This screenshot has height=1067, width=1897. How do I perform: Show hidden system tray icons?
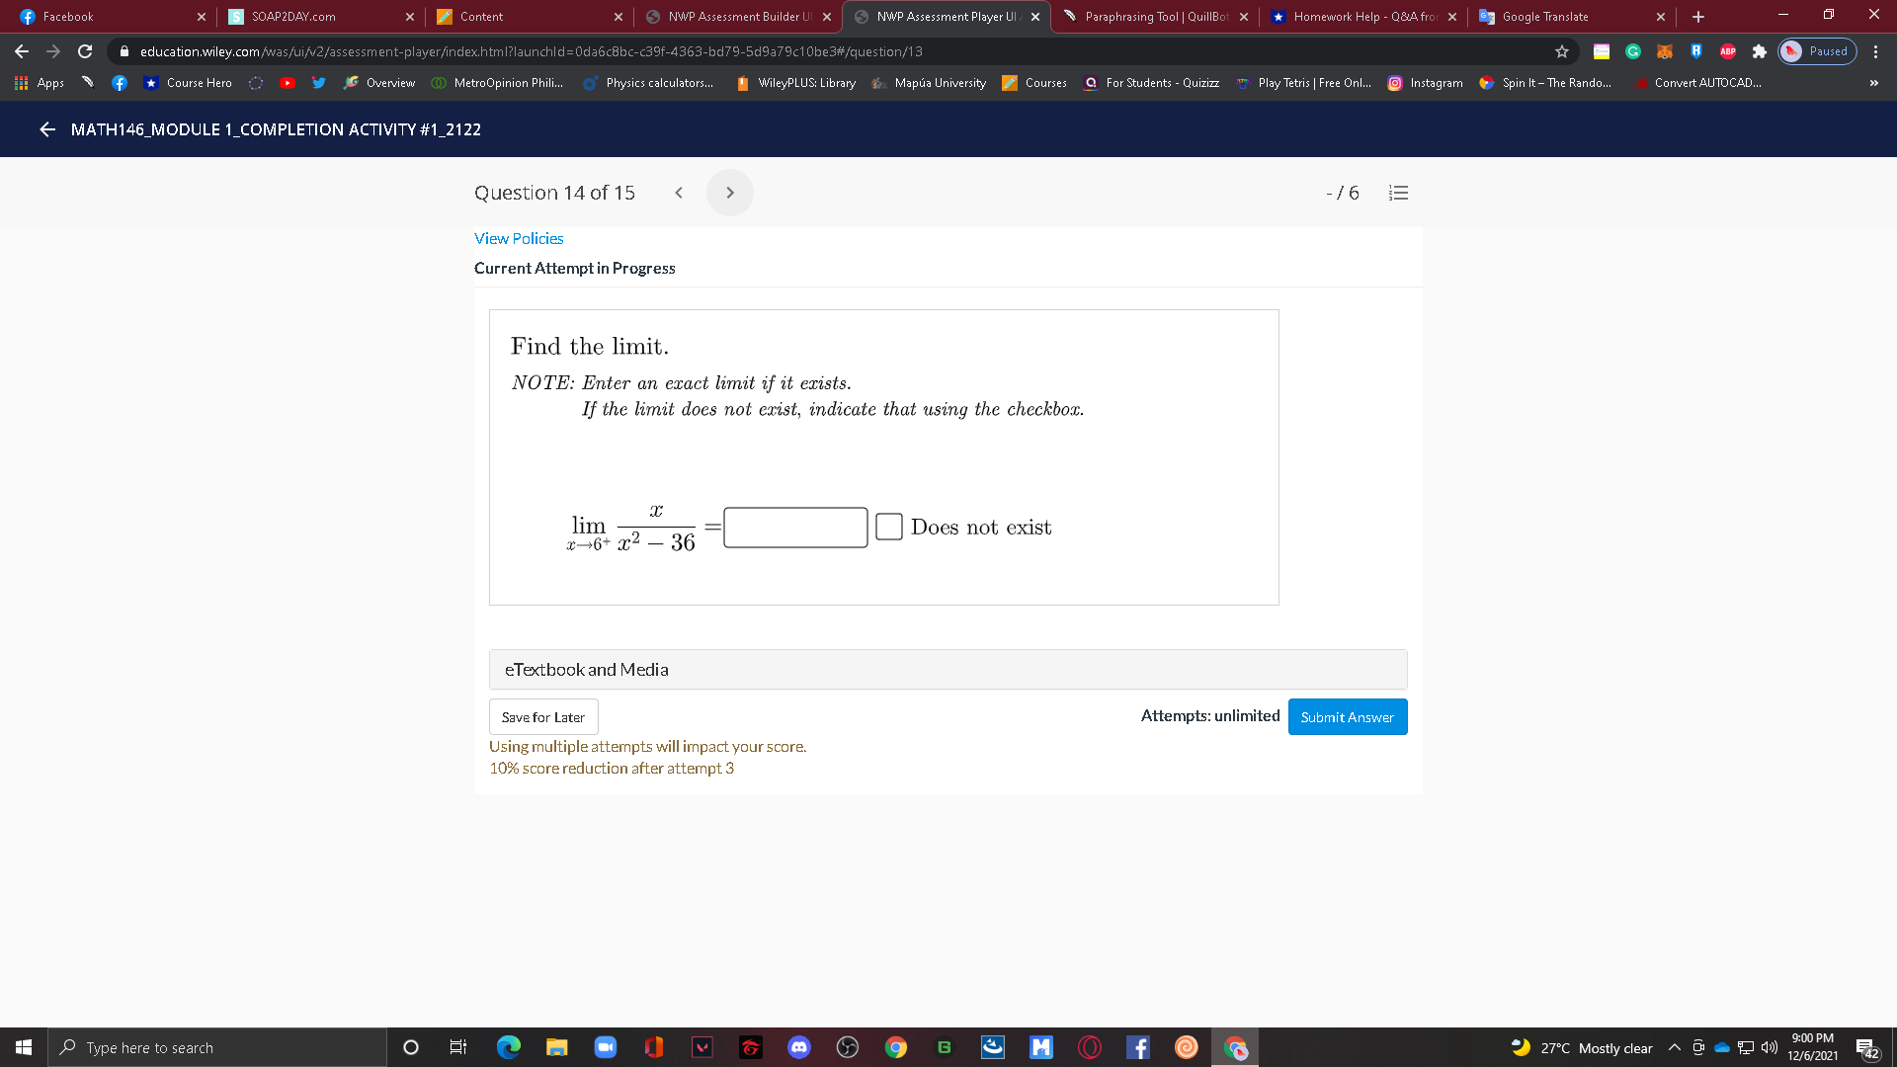pos(1674,1047)
